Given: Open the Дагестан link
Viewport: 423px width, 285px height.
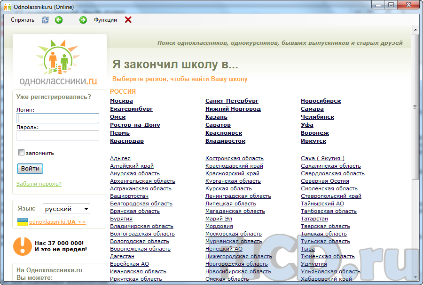Looking at the screenshot, I should [122, 256].
